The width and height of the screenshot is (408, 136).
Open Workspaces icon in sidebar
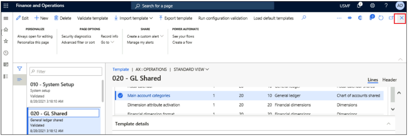point(6,64)
